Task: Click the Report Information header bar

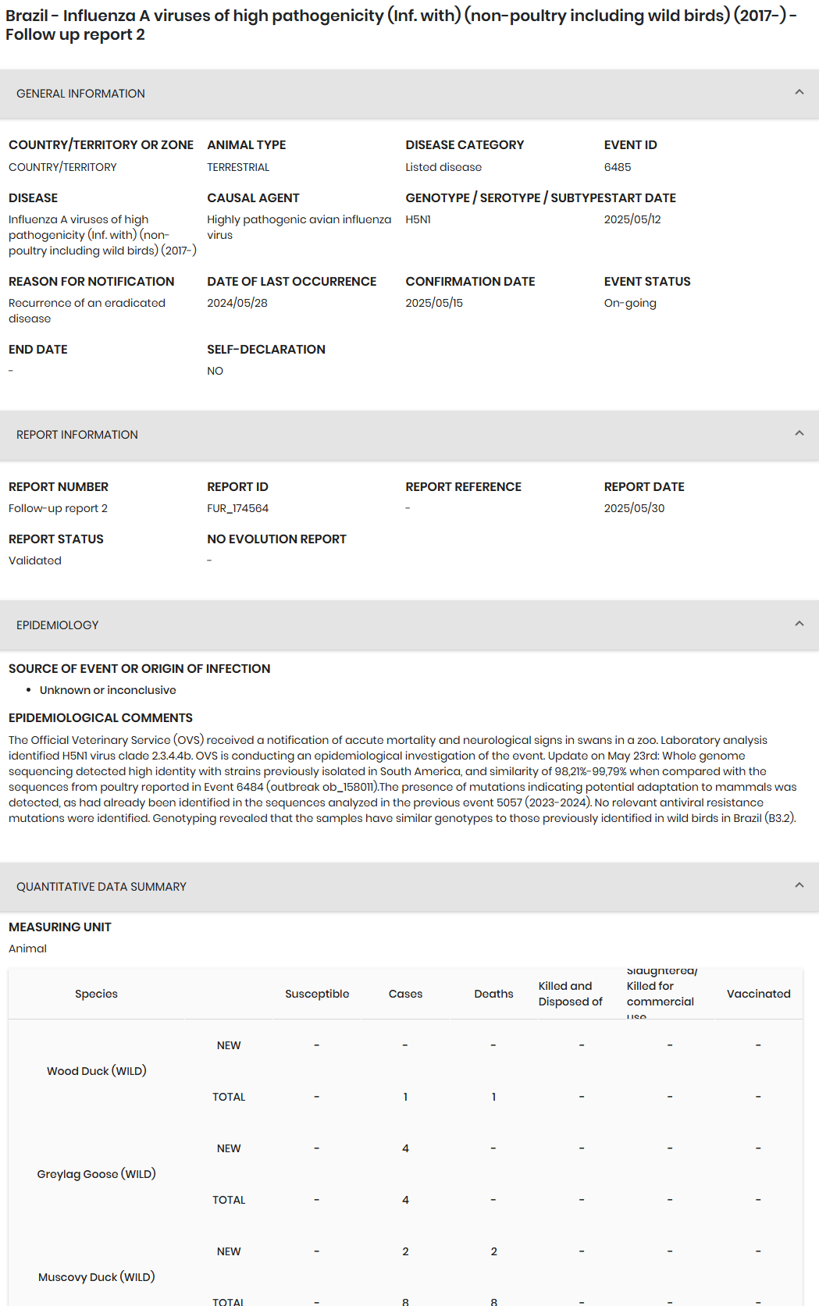Action: pyautogui.click(x=409, y=435)
